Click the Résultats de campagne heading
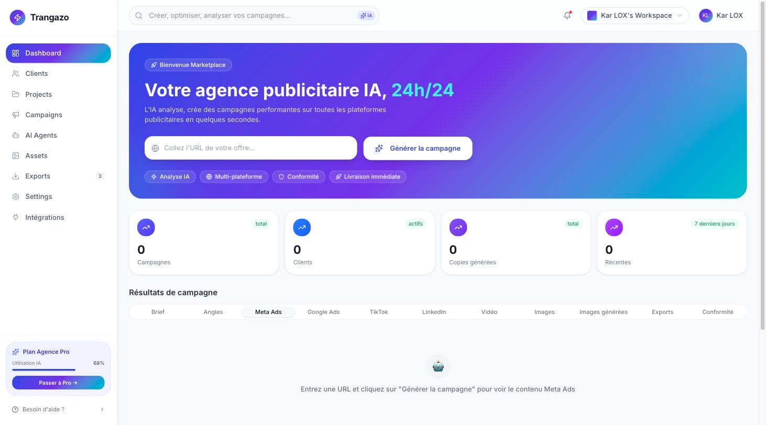This screenshot has width=766, height=425. click(x=173, y=293)
